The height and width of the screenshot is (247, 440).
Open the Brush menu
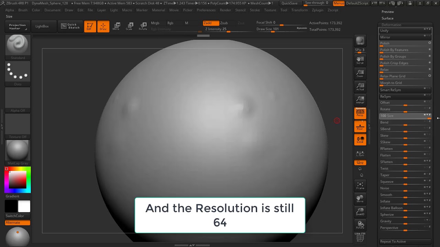click(x=23, y=10)
